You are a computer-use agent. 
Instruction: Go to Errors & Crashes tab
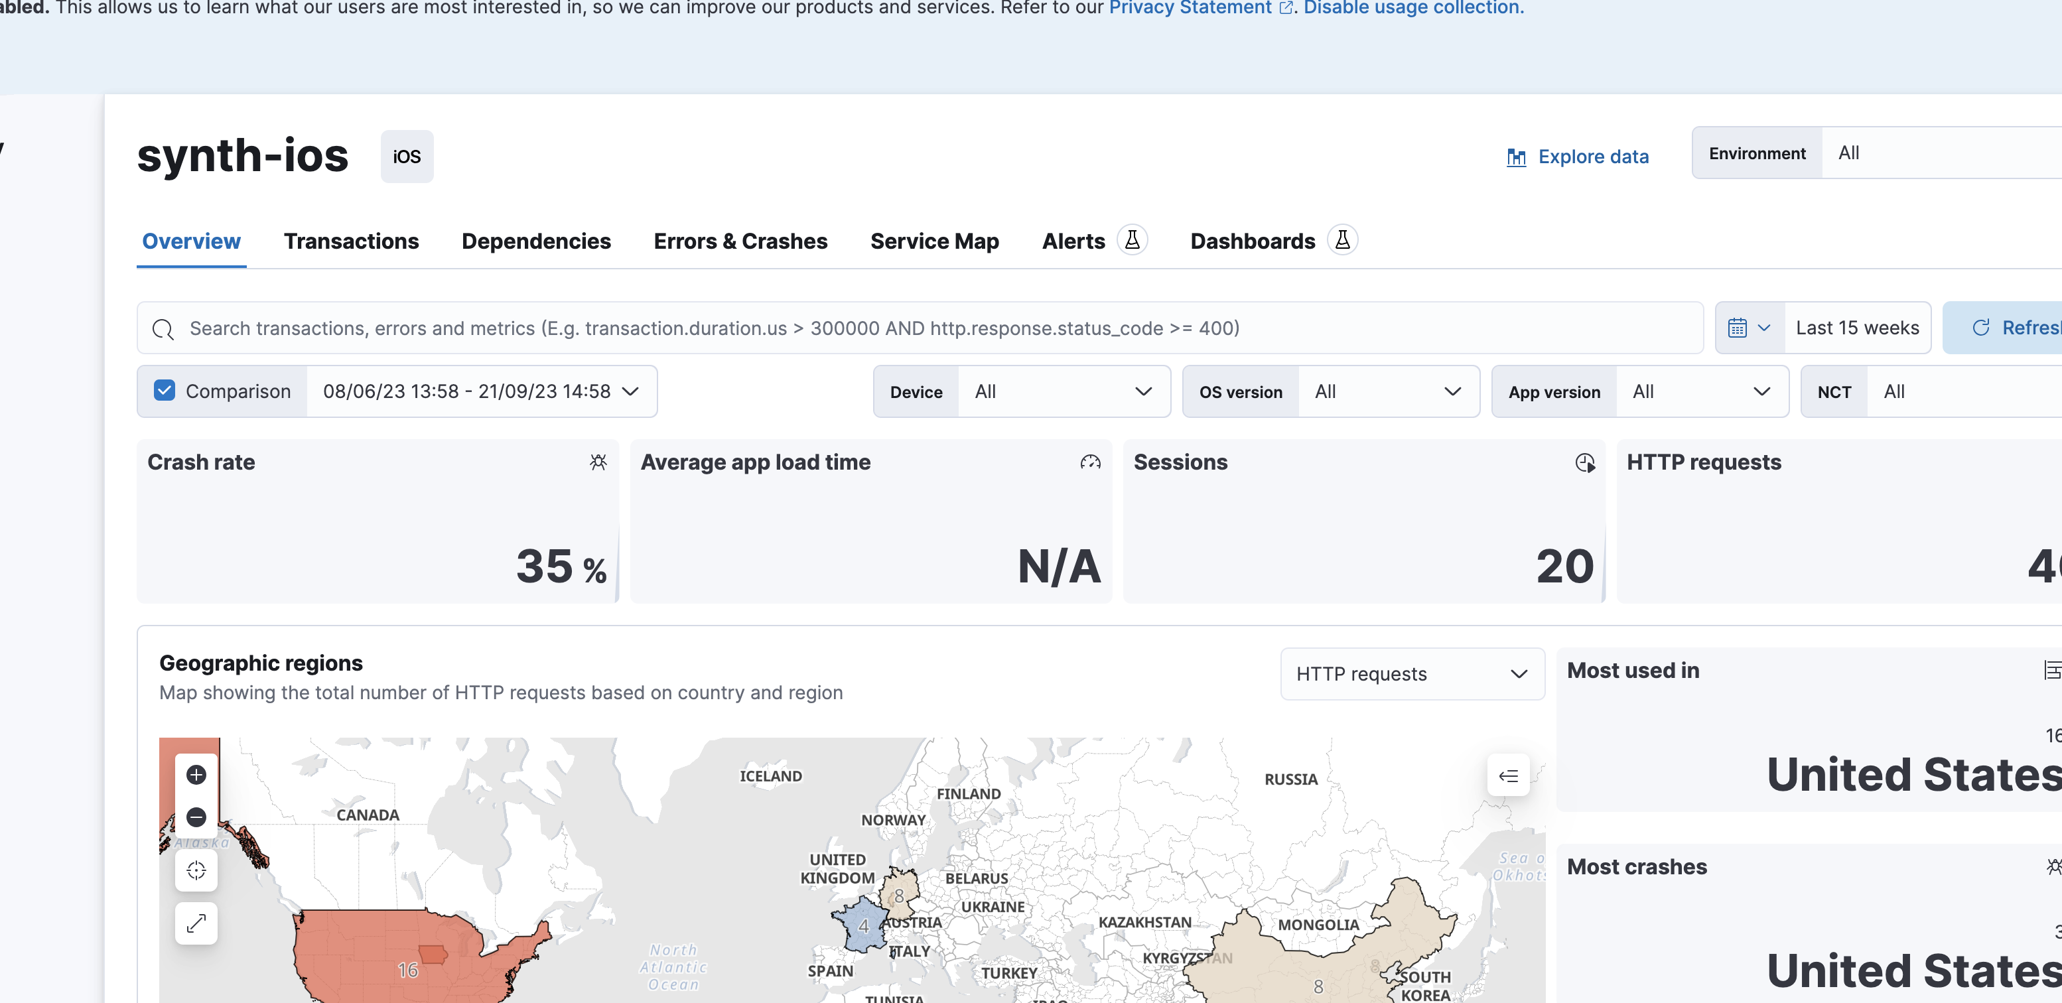click(740, 241)
